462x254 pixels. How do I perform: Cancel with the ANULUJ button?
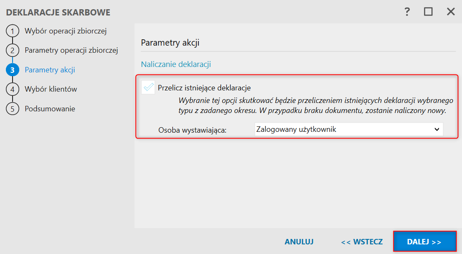point(299,241)
